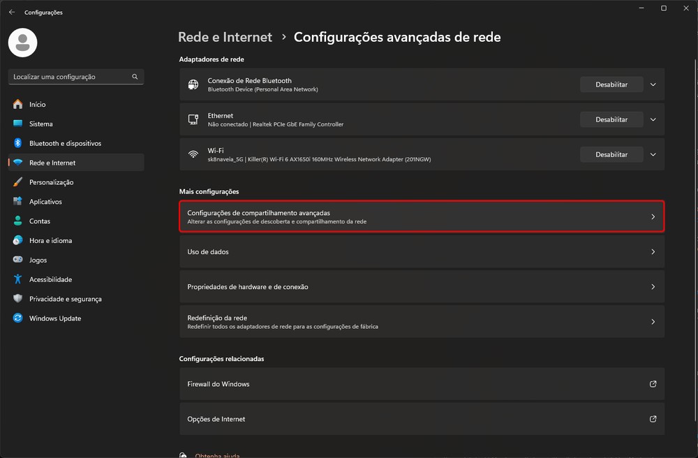
Task: Click the Windows Update sidebar icon
Action: tap(18, 318)
